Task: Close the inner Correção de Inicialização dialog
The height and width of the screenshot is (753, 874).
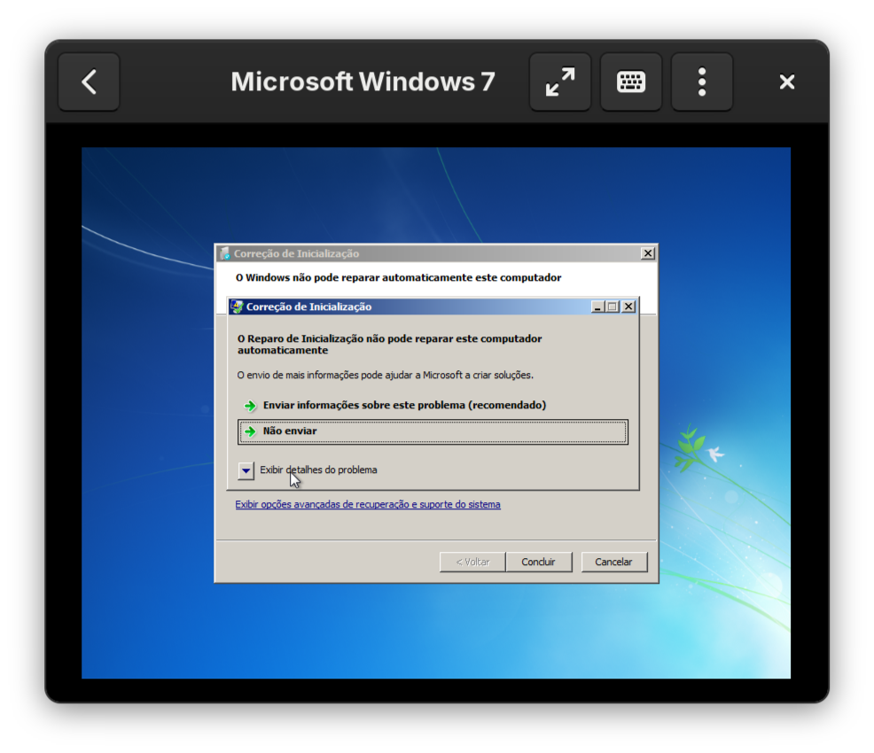Action: tap(628, 307)
